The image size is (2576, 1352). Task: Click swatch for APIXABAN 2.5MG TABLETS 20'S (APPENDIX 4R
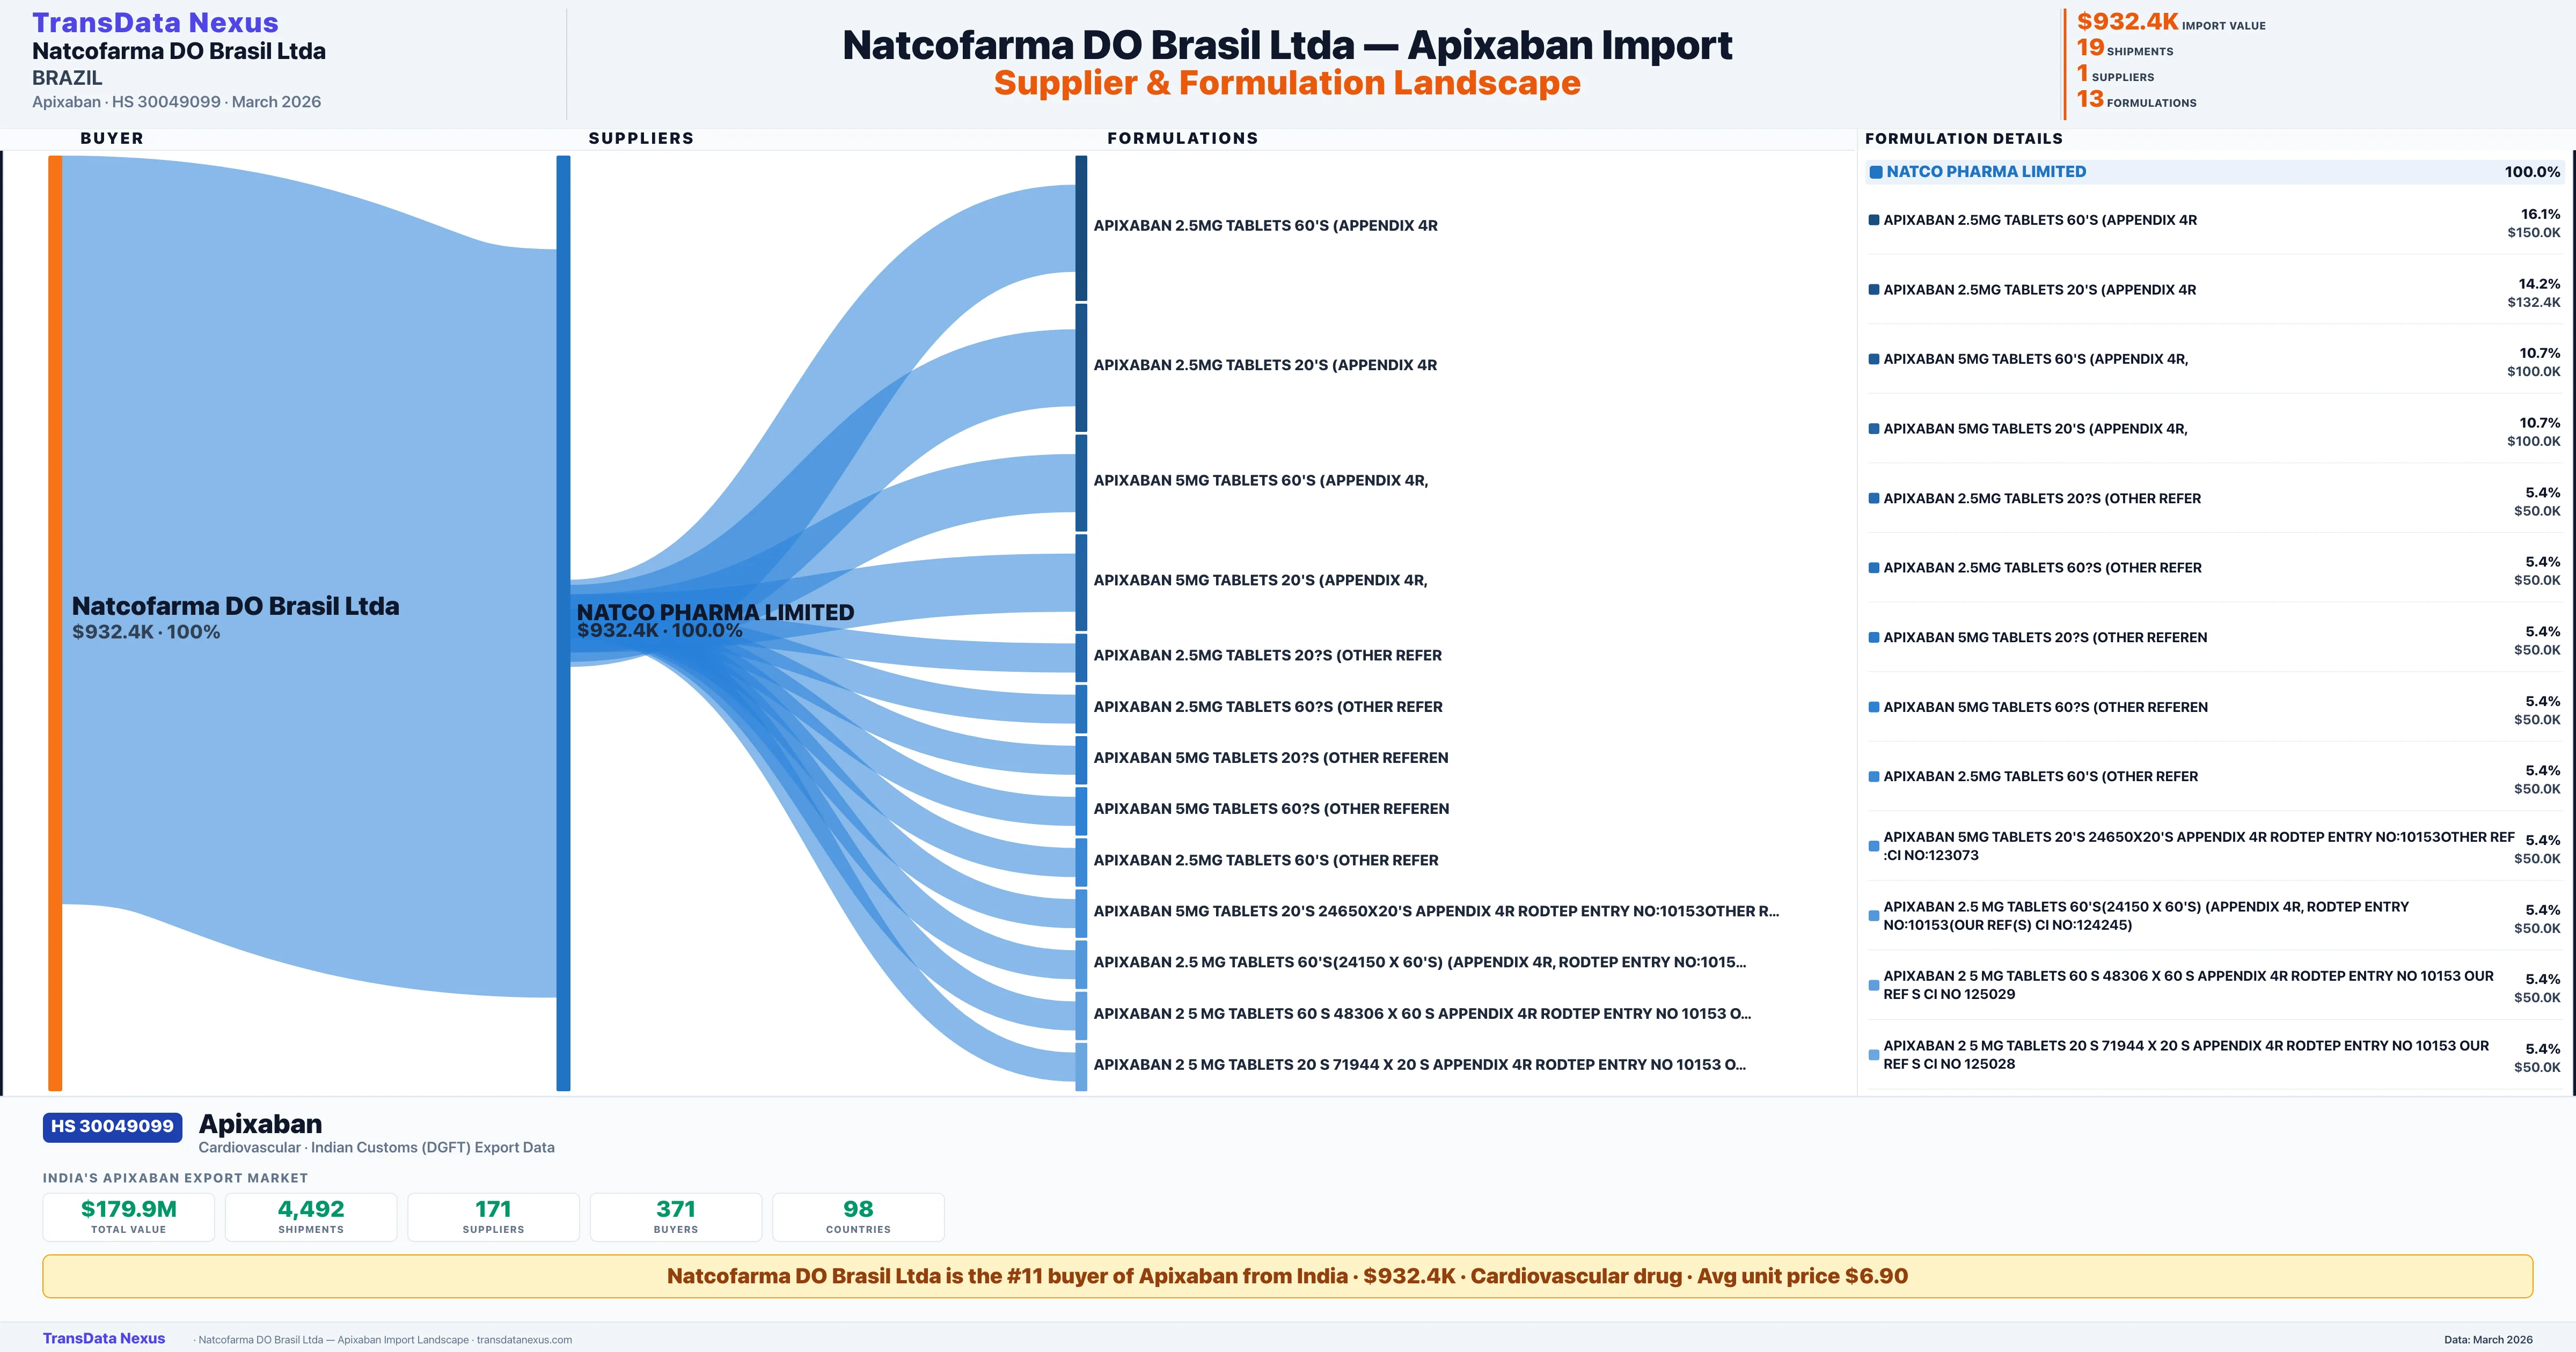pyautogui.click(x=1874, y=290)
